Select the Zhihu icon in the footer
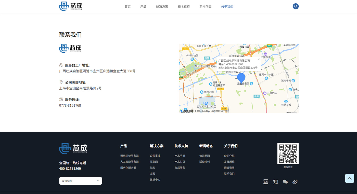 click(x=275, y=182)
